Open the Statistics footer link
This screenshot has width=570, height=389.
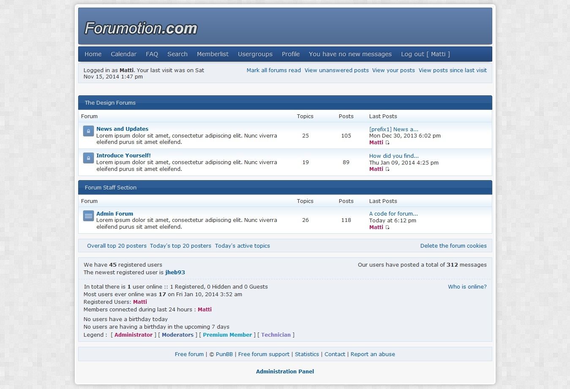(x=307, y=354)
